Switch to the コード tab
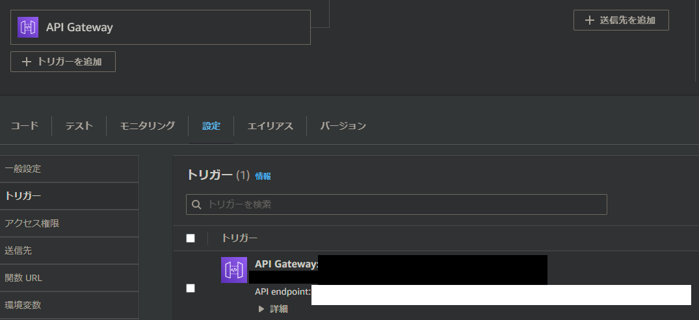 click(x=25, y=126)
